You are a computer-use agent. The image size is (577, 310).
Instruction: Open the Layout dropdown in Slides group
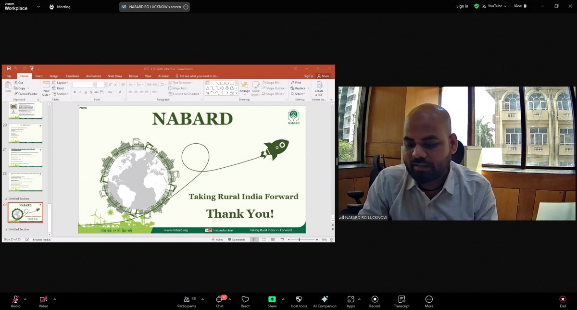coord(61,83)
